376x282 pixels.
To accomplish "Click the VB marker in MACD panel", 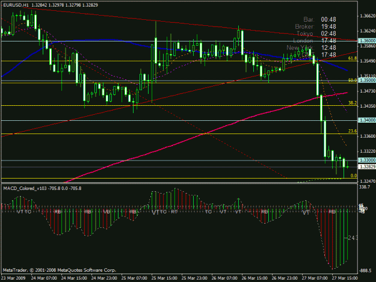I will point(106,212).
